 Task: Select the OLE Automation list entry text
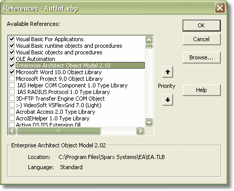tap(36, 59)
